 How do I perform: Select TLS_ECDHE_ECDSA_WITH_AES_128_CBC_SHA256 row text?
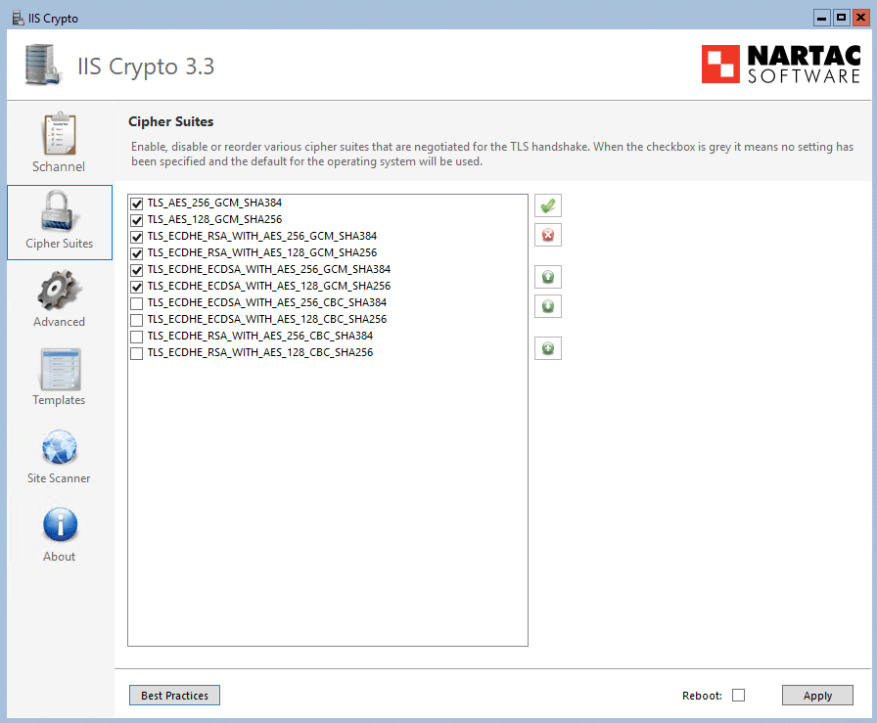(x=267, y=319)
